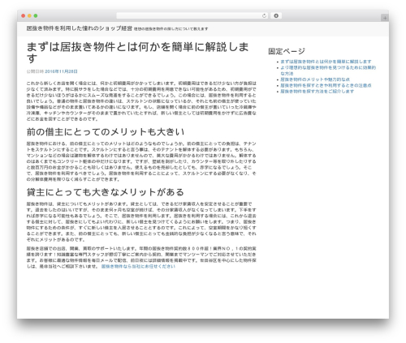Click the download indicator icon beside address bar
Image resolution: width=406 pixels, height=343 pixels.
[x=276, y=16]
